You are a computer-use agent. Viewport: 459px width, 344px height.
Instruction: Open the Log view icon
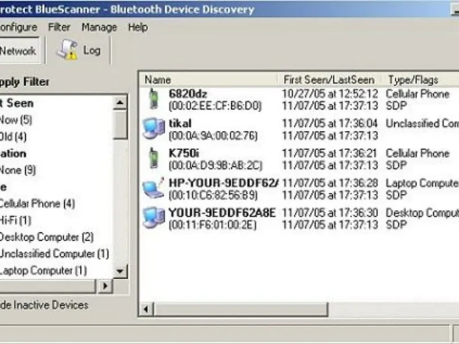pos(68,50)
